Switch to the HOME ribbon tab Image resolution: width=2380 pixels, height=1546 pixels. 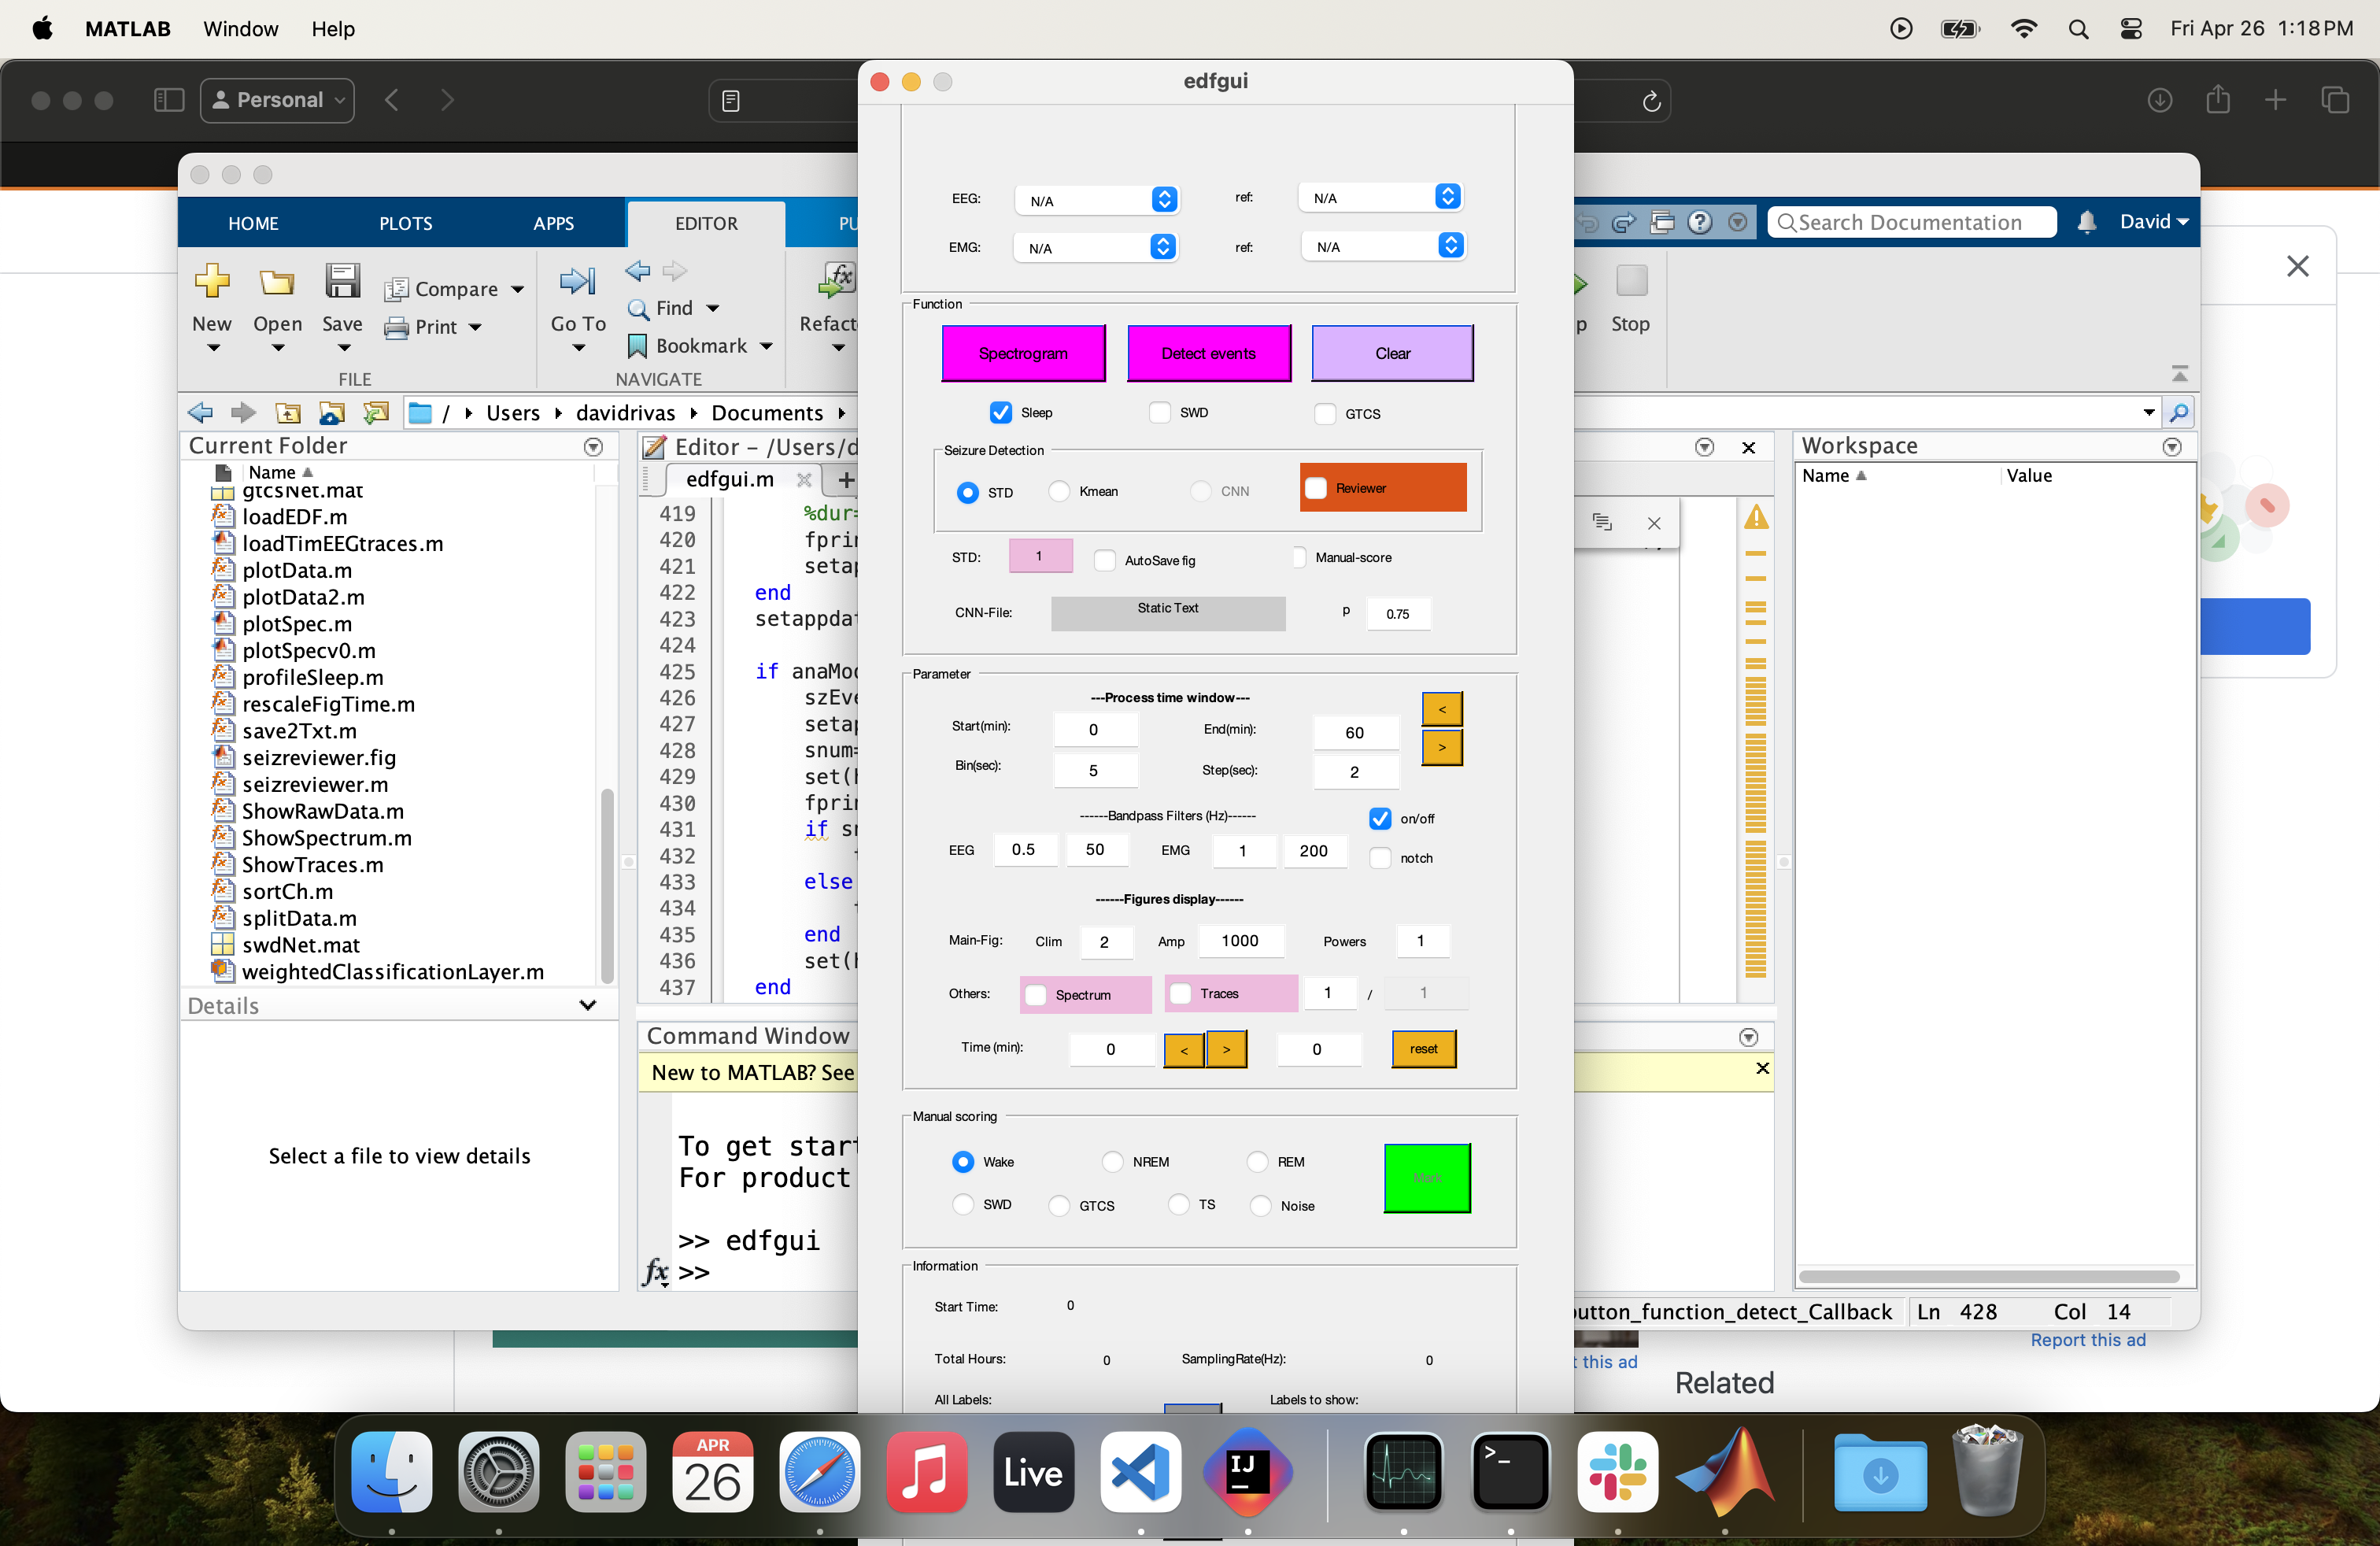click(253, 223)
